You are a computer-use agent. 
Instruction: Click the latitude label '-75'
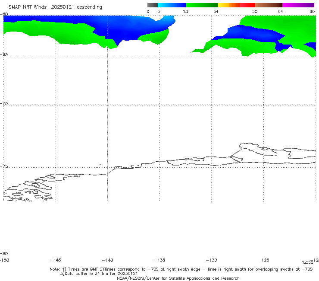(x=4, y=166)
